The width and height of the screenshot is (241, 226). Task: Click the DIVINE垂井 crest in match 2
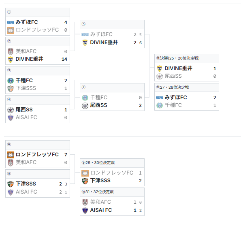(11, 60)
